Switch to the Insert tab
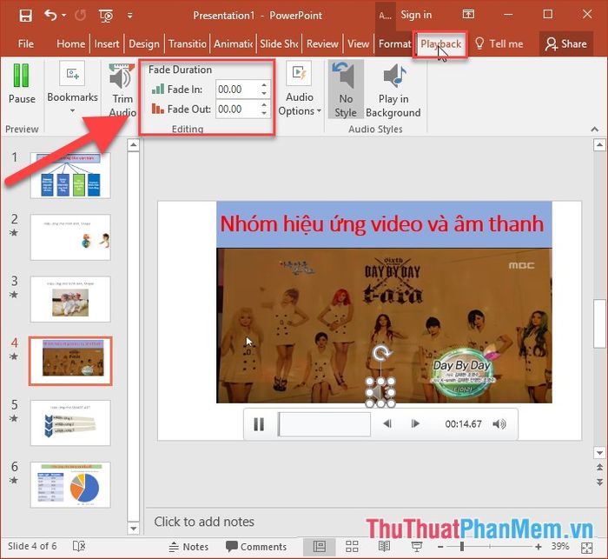Viewport: 608px width, 559px height. pos(107,43)
